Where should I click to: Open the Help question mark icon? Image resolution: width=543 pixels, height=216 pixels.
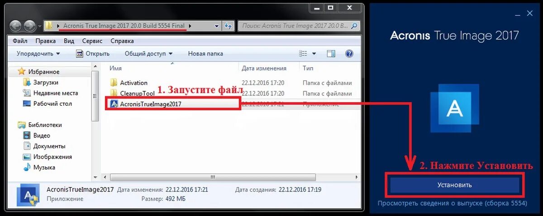349,53
